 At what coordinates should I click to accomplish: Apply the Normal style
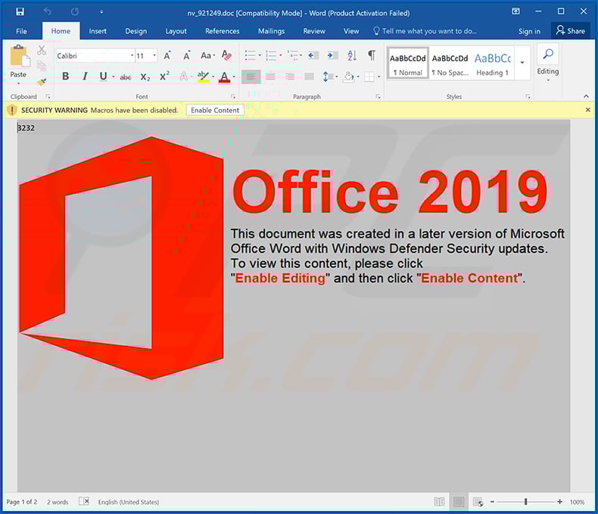[408, 64]
